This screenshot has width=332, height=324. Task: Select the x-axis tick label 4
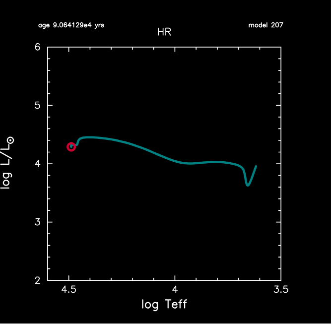point(175,289)
